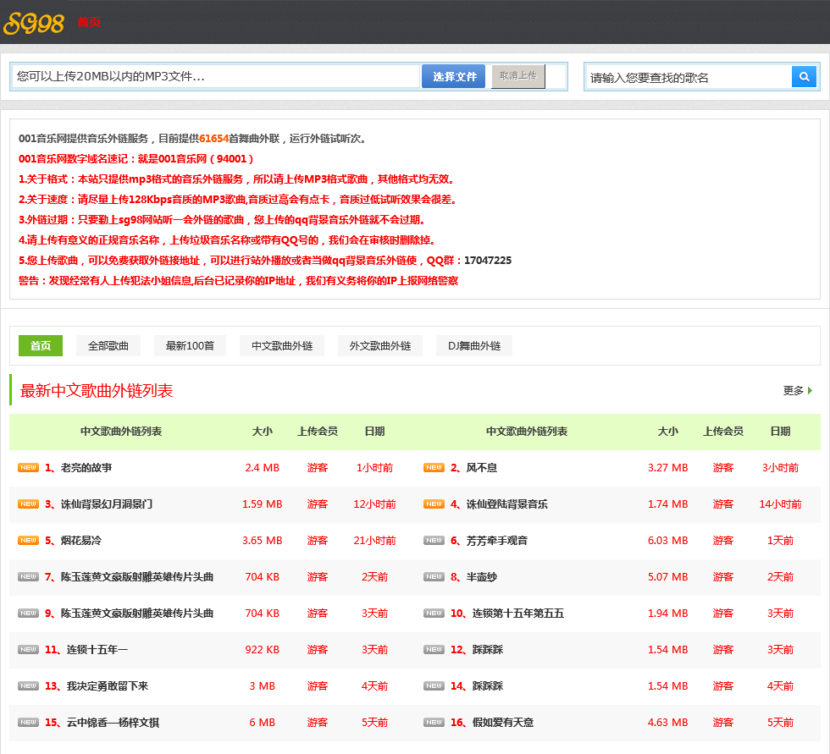The width and height of the screenshot is (830, 754).
Task: Expand more songs via 更多 arrow
Action: click(x=798, y=391)
